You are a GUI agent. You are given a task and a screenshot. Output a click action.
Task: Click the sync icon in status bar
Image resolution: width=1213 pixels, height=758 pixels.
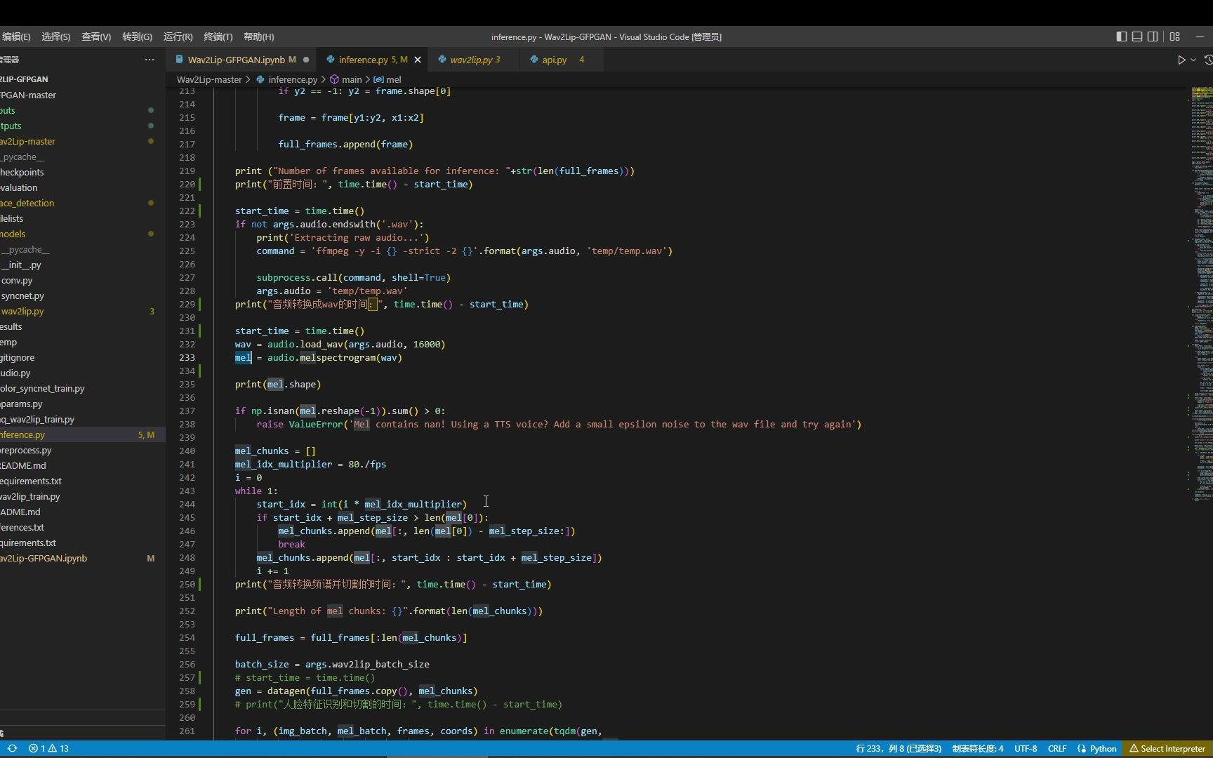pyautogui.click(x=12, y=748)
